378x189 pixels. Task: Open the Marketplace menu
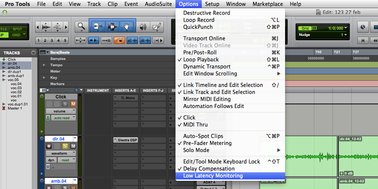(x=268, y=4)
